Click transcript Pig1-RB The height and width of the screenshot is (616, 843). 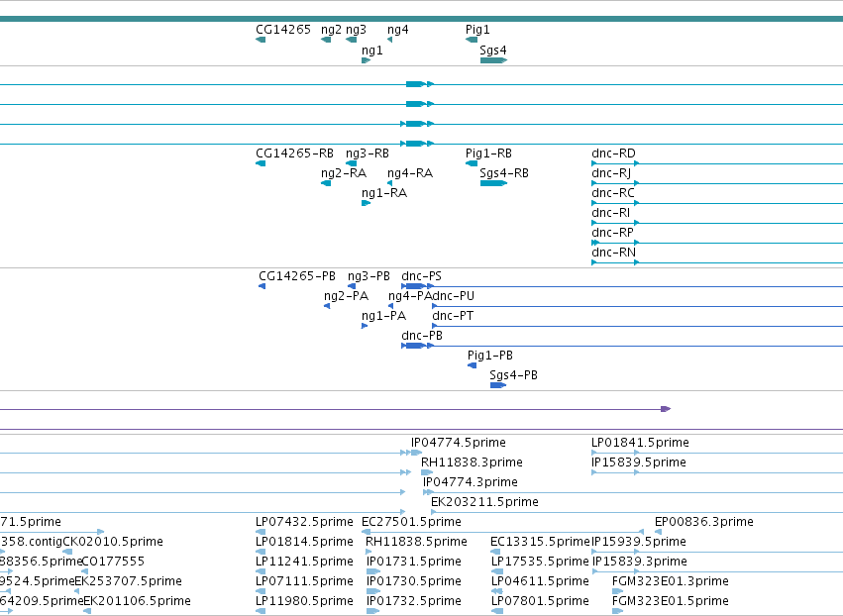(488, 154)
